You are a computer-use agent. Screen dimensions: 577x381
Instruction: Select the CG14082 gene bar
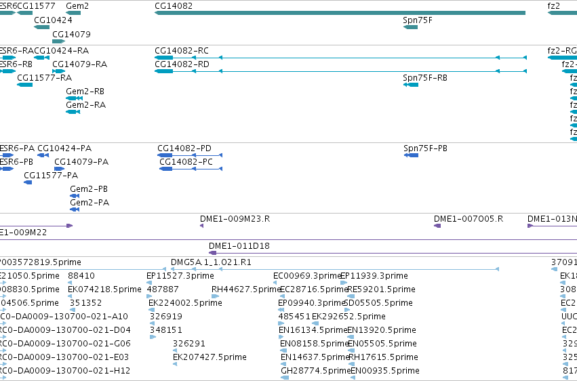pyautogui.click(x=340, y=13)
